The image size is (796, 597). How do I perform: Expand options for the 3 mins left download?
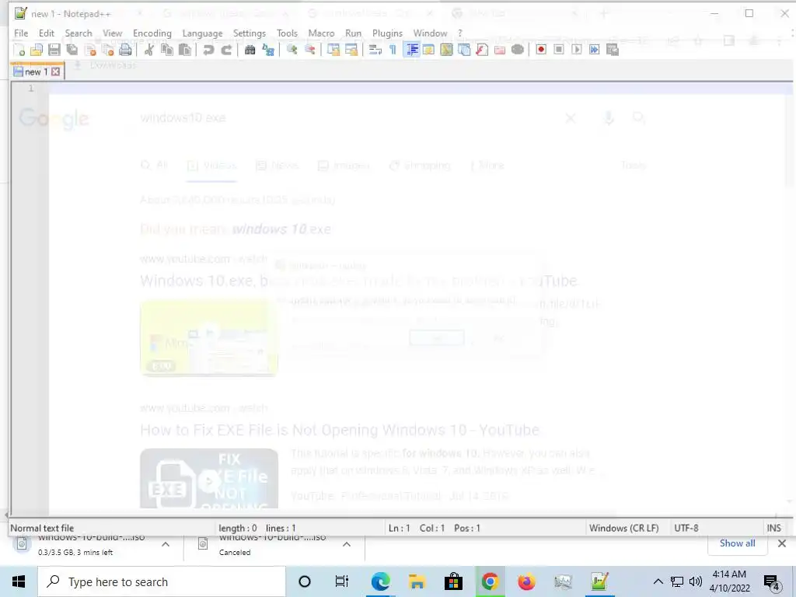pyautogui.click(x=166, y=544)
